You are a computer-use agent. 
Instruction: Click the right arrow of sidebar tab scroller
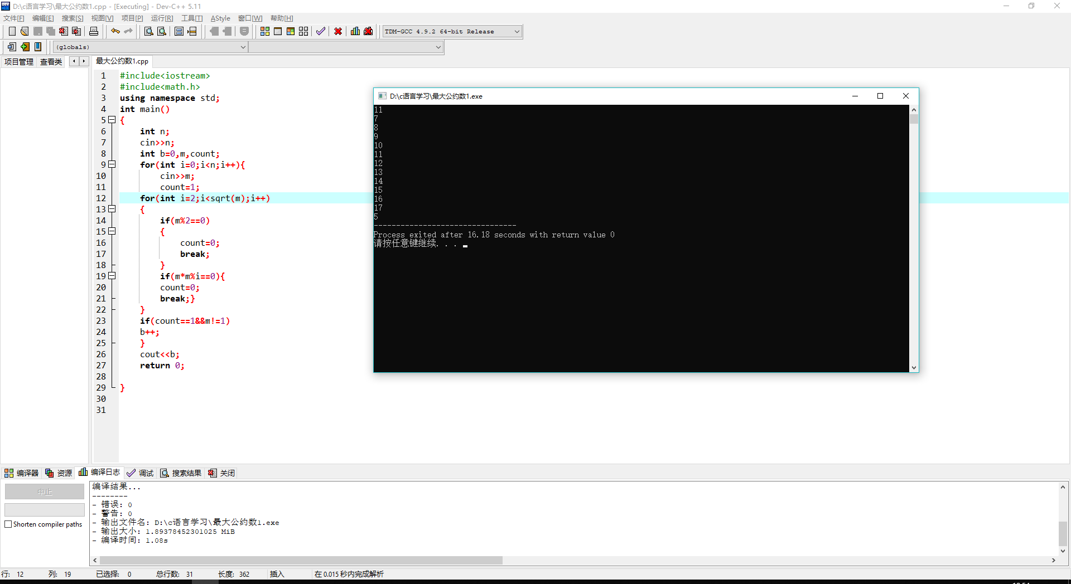click(84, 61)
